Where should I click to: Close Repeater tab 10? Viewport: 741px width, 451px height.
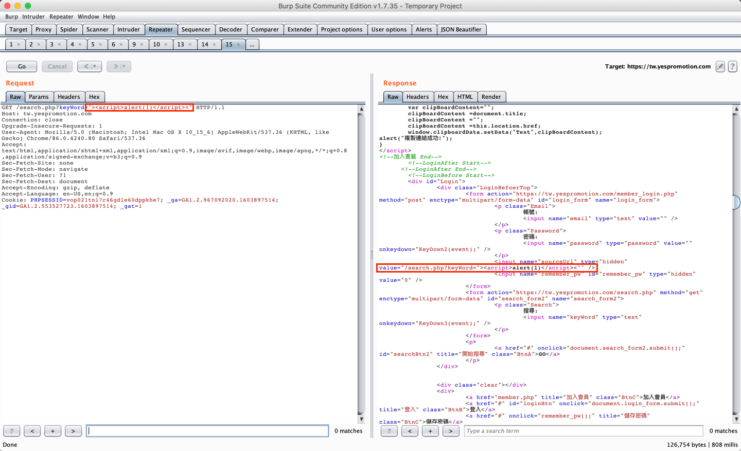pos(166,45)
